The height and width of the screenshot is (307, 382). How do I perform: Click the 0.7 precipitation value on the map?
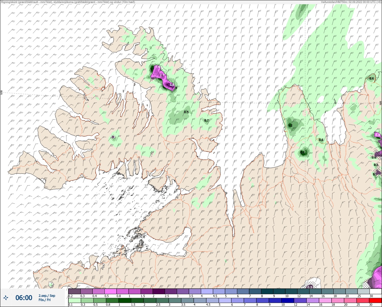point(207,120)
